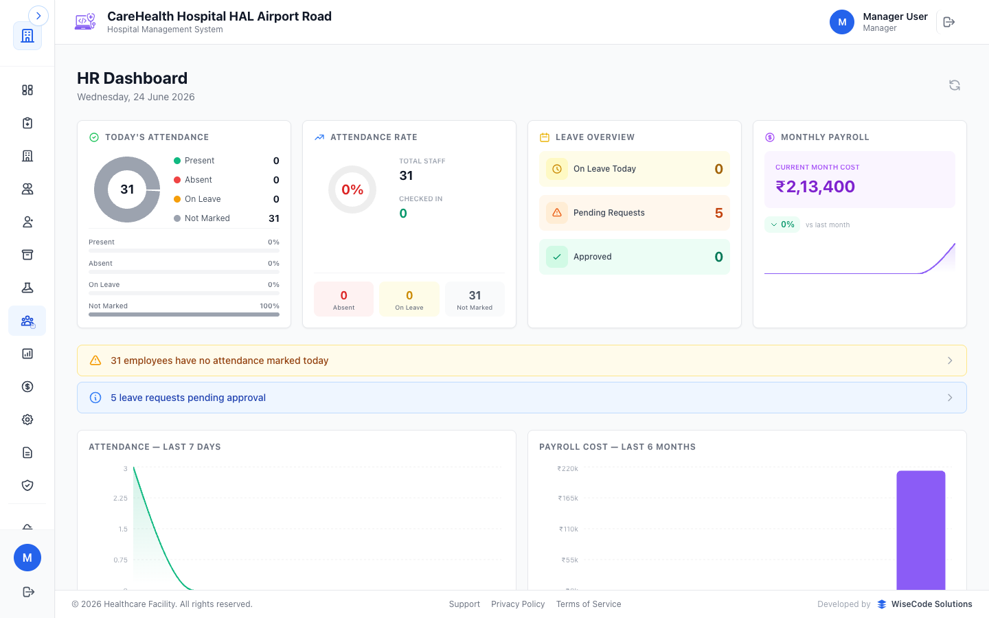Click the Today's Attendance check-circle icon
989x618 pixels.
pos(94,137)
